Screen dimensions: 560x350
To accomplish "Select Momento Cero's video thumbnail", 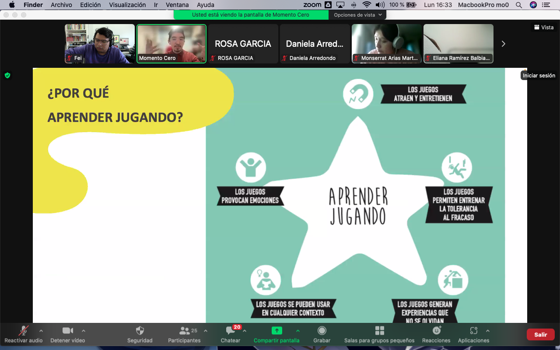I will point(171,44).
